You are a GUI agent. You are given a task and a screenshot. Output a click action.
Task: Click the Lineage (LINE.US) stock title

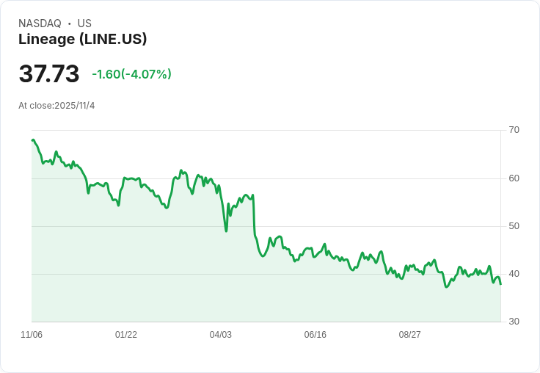[82, 39]
